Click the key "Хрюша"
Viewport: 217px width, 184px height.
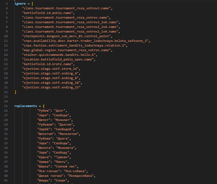[44, 162]
